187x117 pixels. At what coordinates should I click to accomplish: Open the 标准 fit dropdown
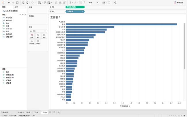[x=93, y=3]
